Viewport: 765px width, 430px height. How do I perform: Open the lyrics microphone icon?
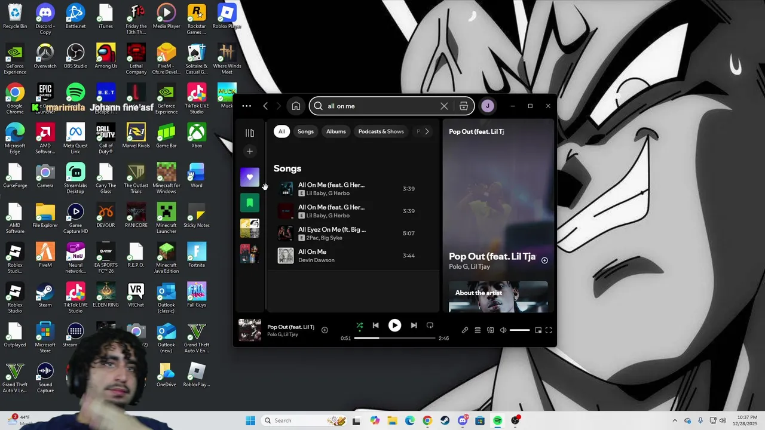pyautogui.click(x=465, y=330)
